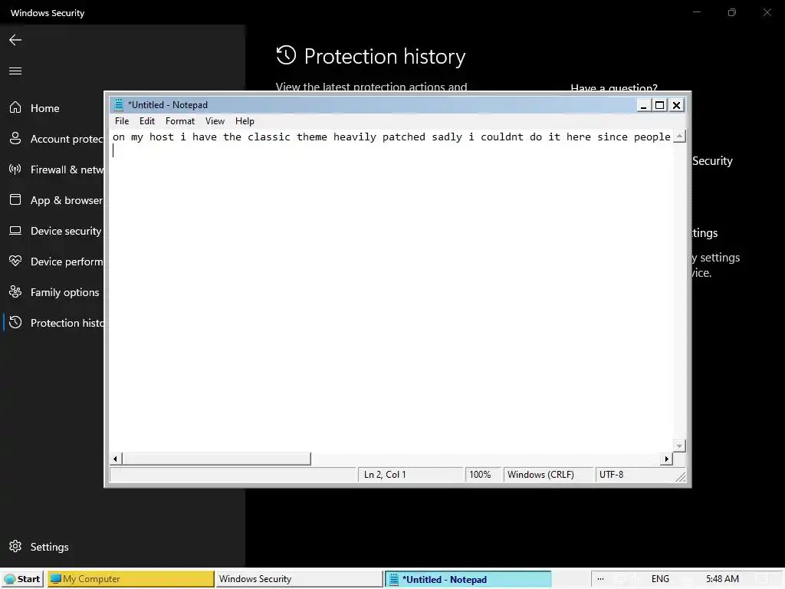Open the ENG language indicator in tray

click(660, 579)
